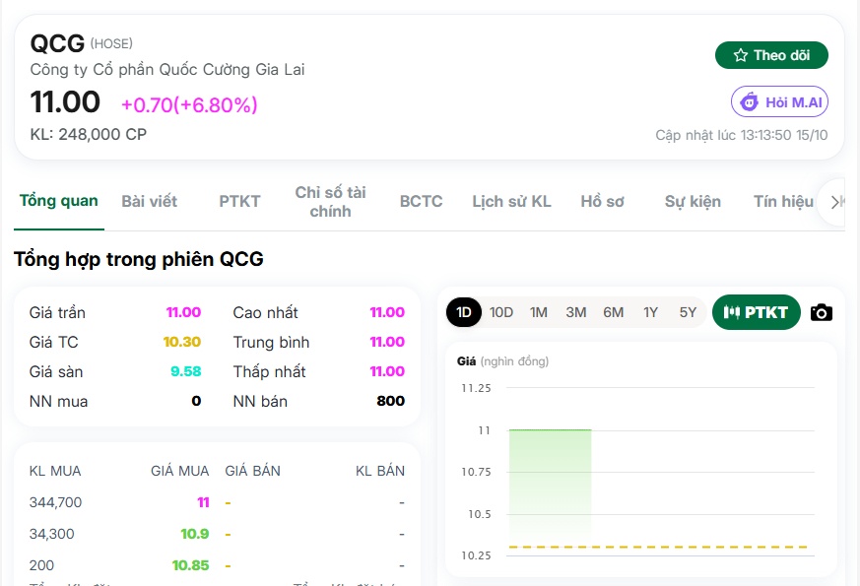Viewport: 860px width, 586px height.
Task: Open the Bài viết tab
Action: [149, 201]
